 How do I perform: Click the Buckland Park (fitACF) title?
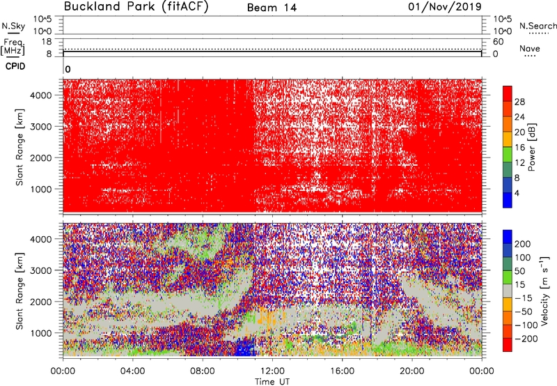136,7
